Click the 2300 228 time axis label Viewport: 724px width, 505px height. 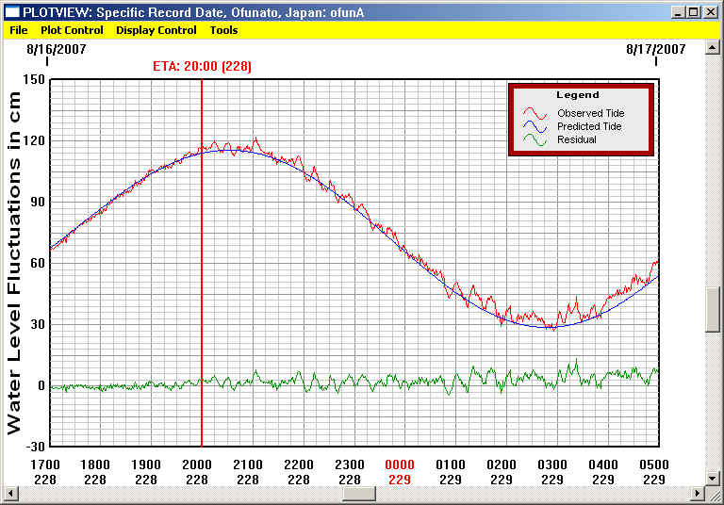tap(350, 472)
